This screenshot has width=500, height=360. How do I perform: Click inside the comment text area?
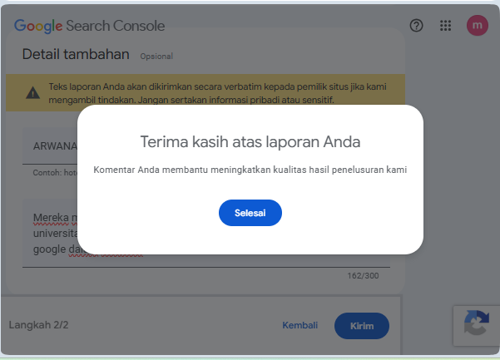pos(50,234)
